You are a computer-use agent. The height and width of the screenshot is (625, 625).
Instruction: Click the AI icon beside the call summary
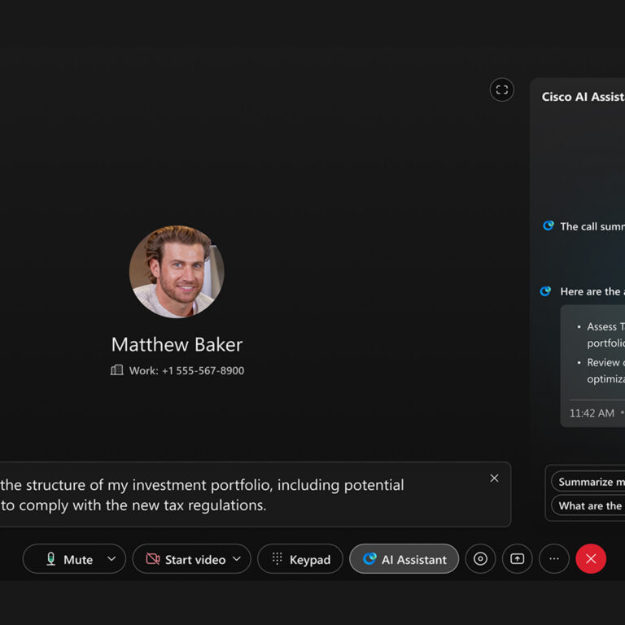point(549,226)
